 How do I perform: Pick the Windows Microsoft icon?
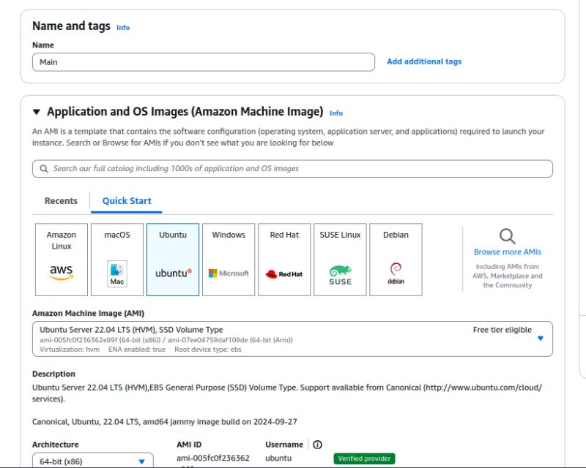coord(227,271)
